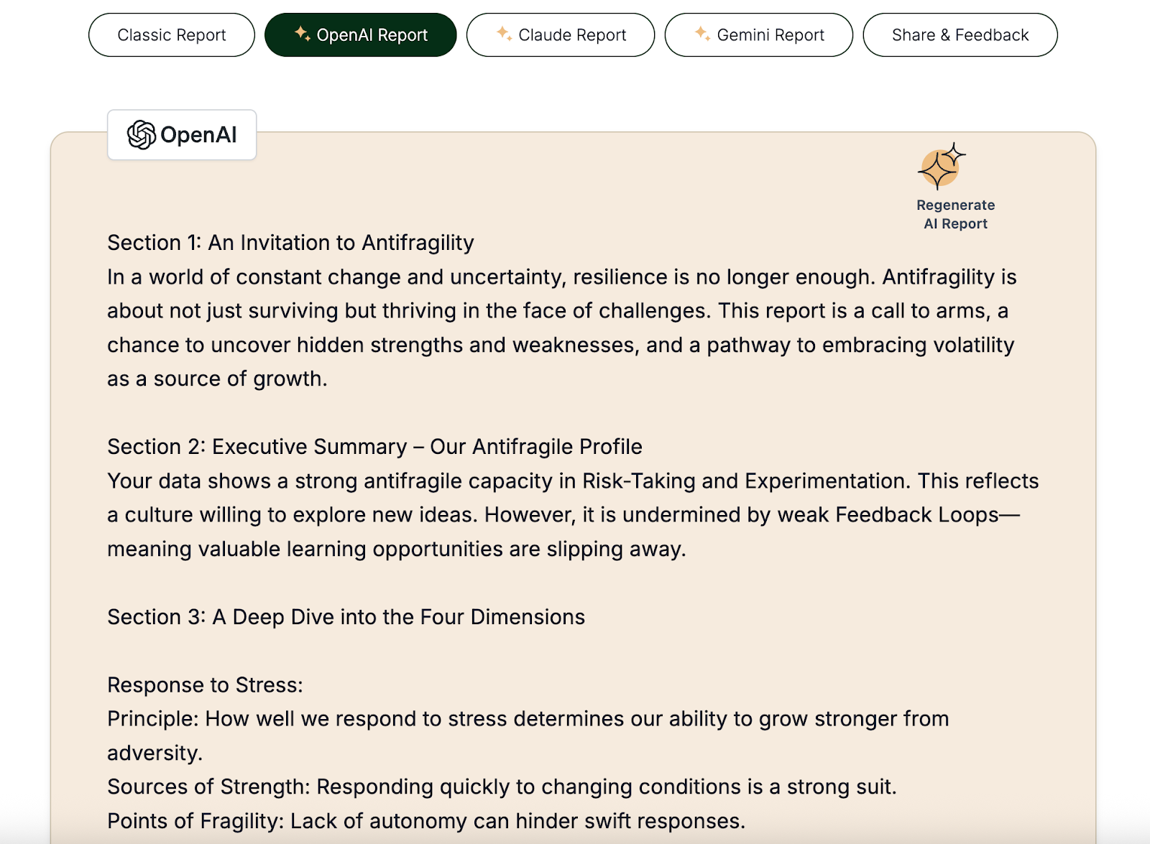
Task: Click the Regenerate AI Report label
Action: click(x=955, y=215)
